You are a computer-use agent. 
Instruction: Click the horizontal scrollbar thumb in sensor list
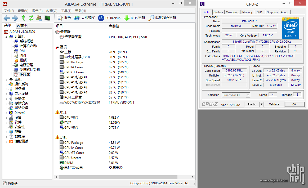118,177
